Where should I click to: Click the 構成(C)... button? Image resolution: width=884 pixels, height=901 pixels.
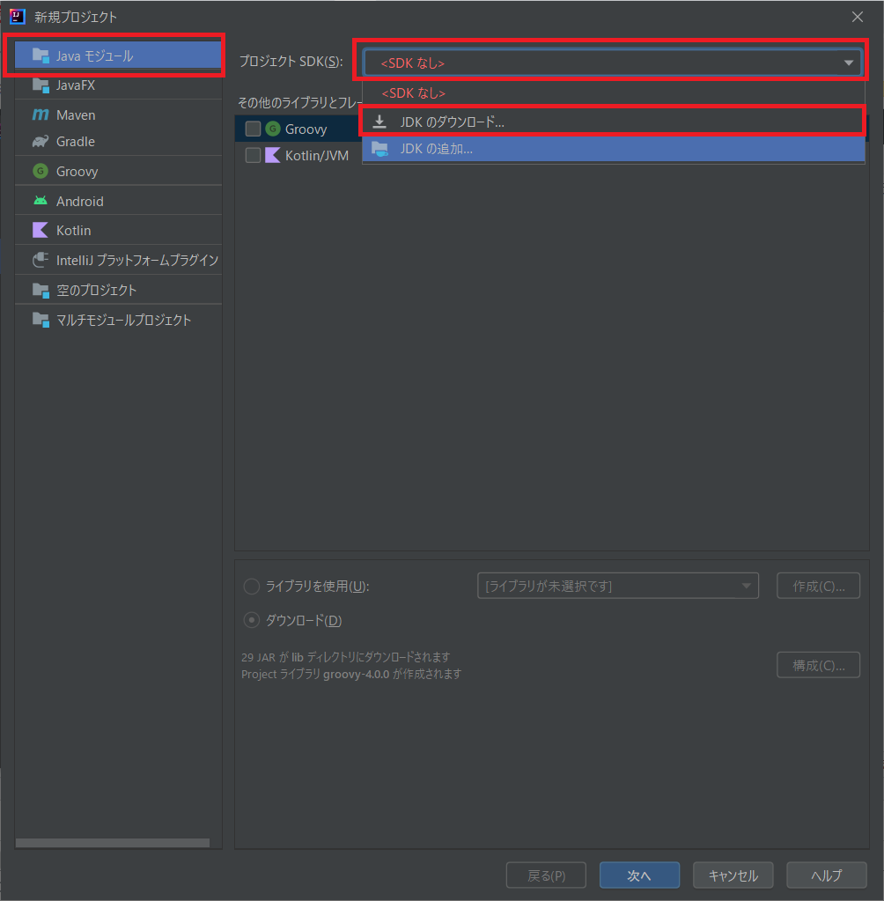tap(819, 665)
